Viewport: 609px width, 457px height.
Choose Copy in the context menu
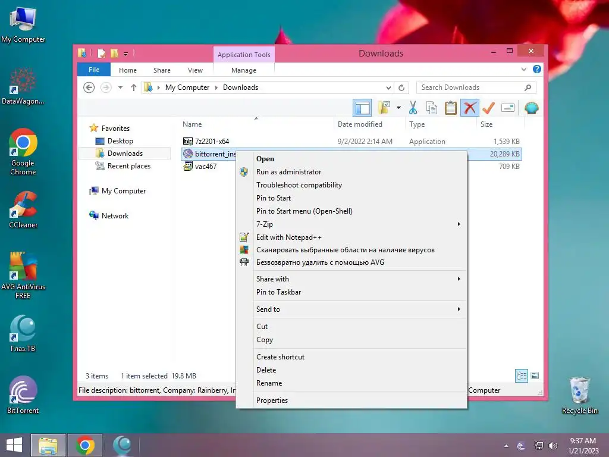[x=351, y=340]
